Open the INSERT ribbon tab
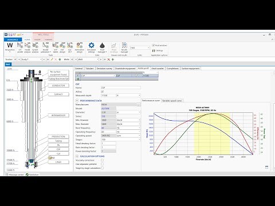 (x=37, y=39)
